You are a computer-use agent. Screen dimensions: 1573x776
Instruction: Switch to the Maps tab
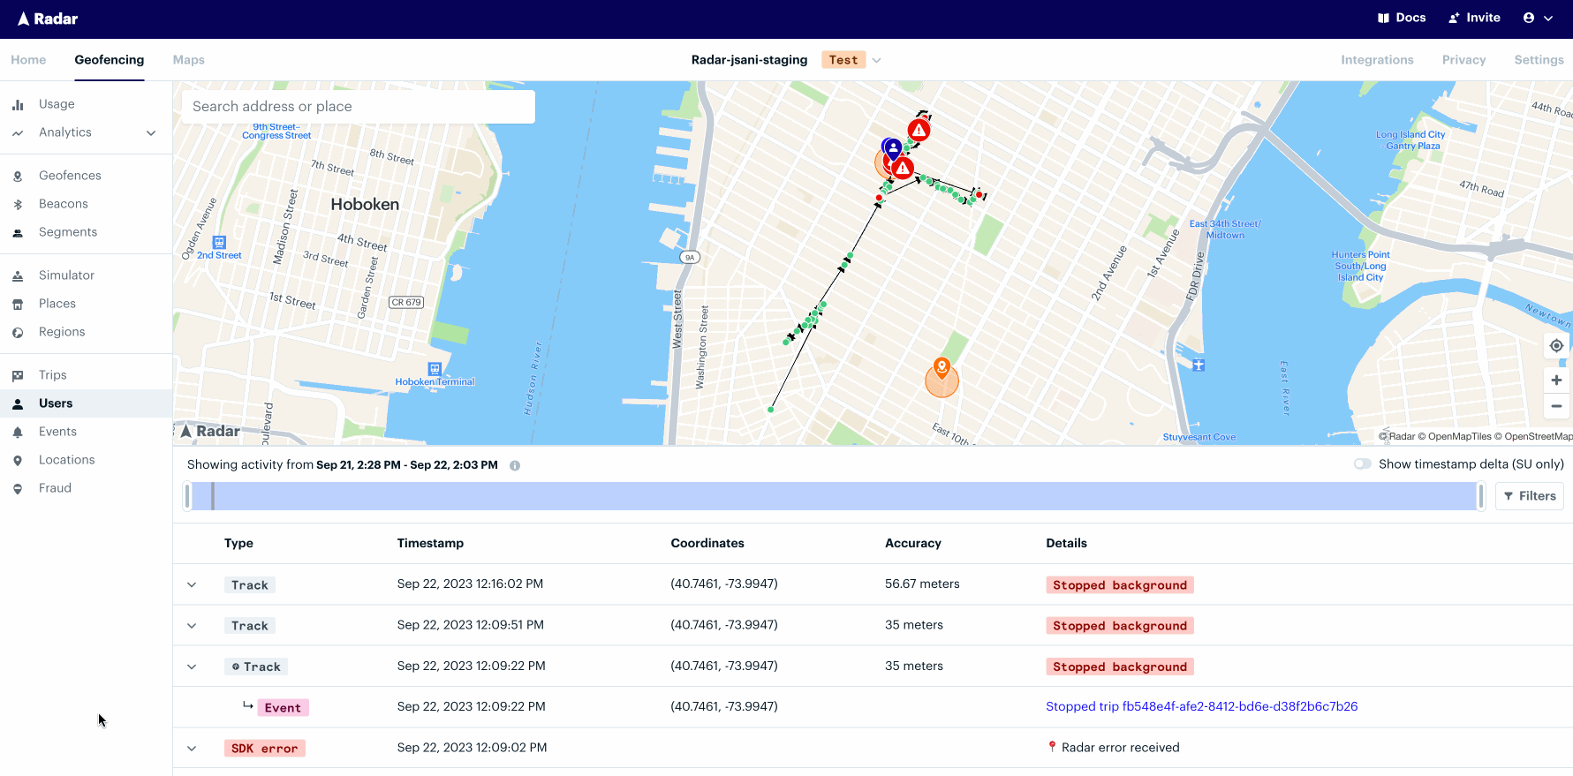(188, 60)
